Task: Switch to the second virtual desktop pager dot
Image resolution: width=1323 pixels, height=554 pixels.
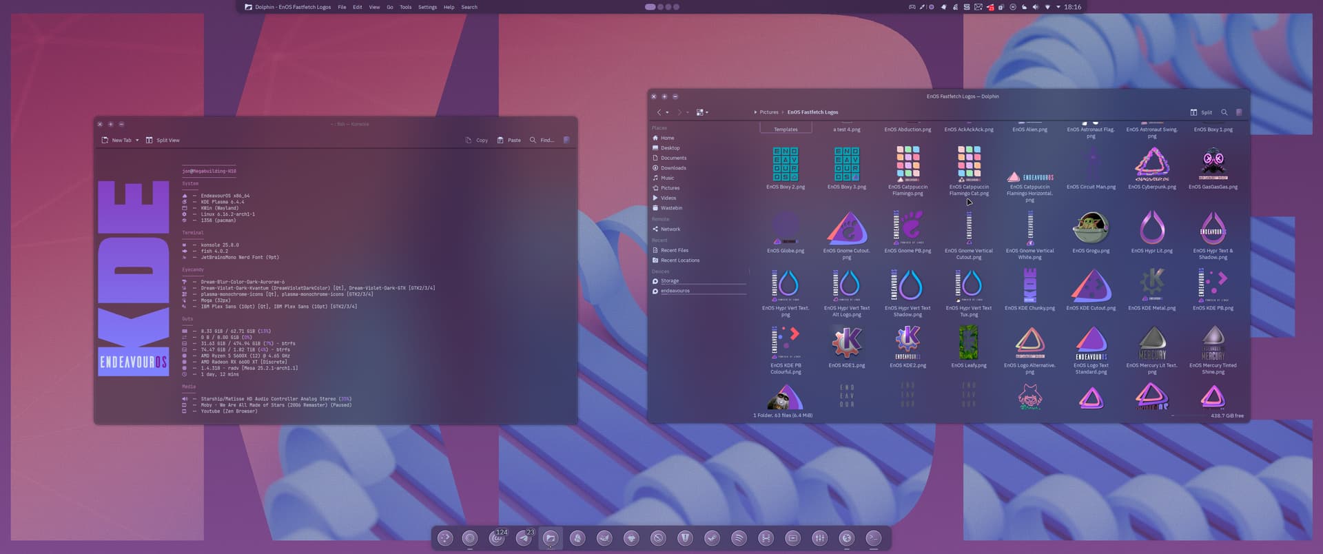Action: tap(660, 7)
